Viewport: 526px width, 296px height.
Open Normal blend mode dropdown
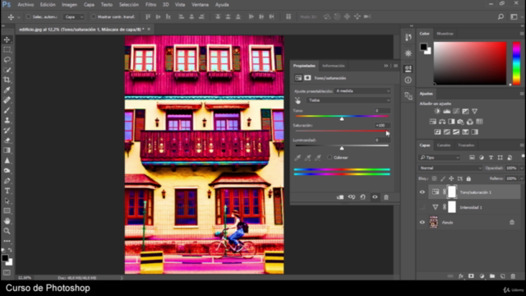(450, 168)
